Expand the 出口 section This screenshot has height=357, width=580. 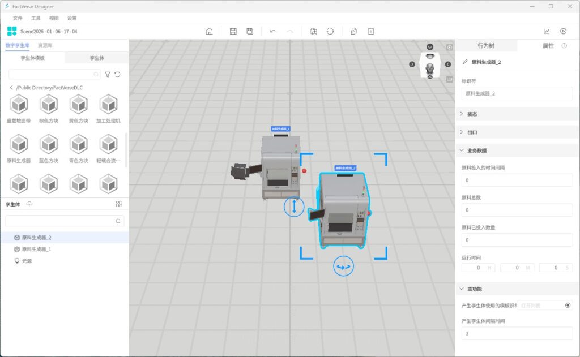pos(471,132)
